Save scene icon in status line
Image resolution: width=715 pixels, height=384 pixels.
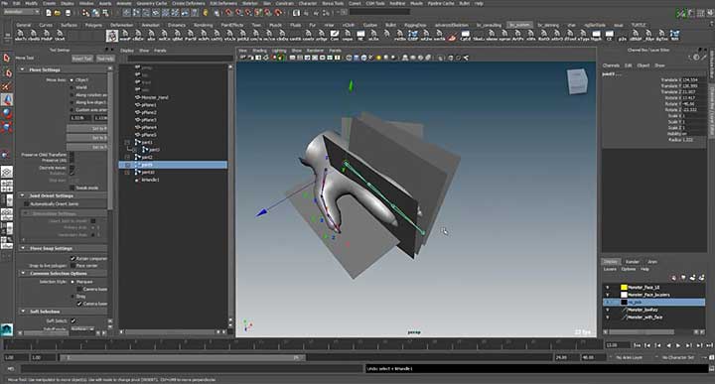pos(68,13)
